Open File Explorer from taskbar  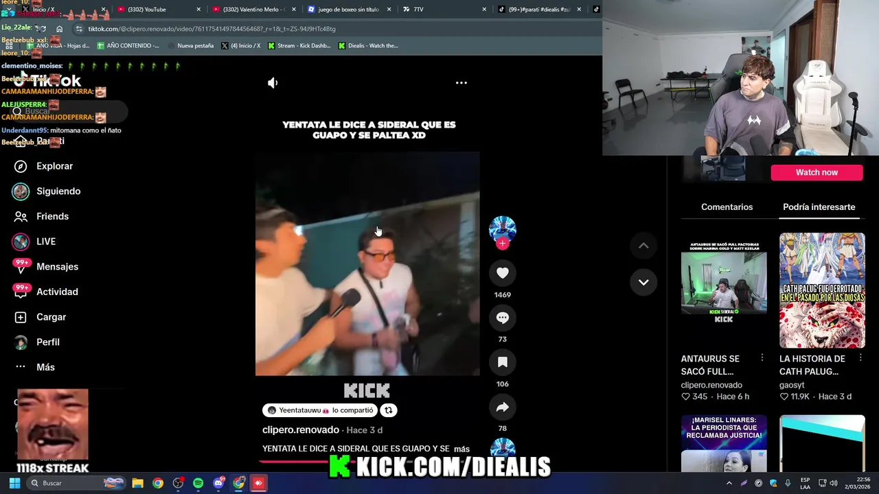(137, 483)
